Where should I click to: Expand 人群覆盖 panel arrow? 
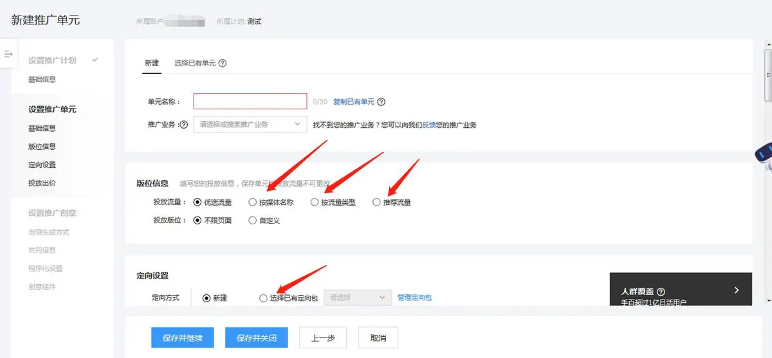pyautogui.click(x=737, y=291)
